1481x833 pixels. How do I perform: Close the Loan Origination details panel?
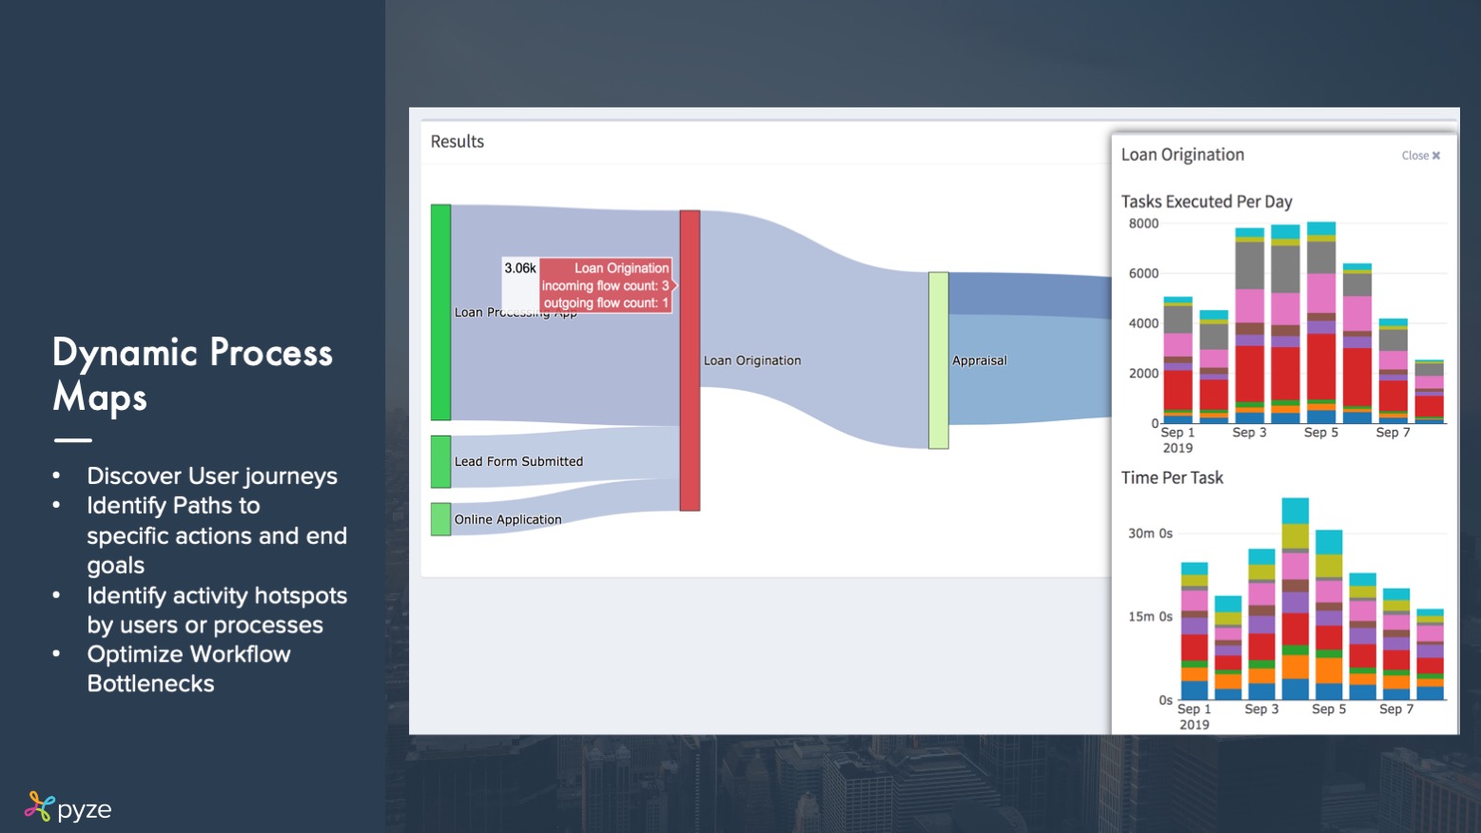click(x=1420, y=155)
